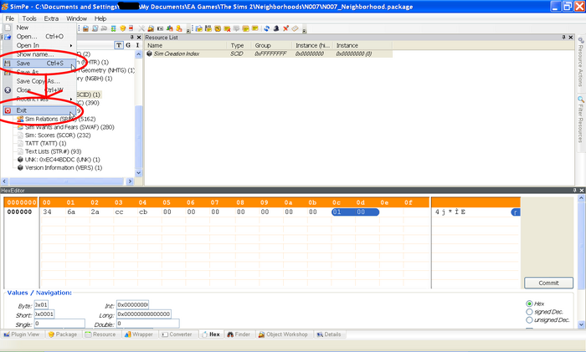Switch to the Wrapper tab

click(x=139, y=334)
